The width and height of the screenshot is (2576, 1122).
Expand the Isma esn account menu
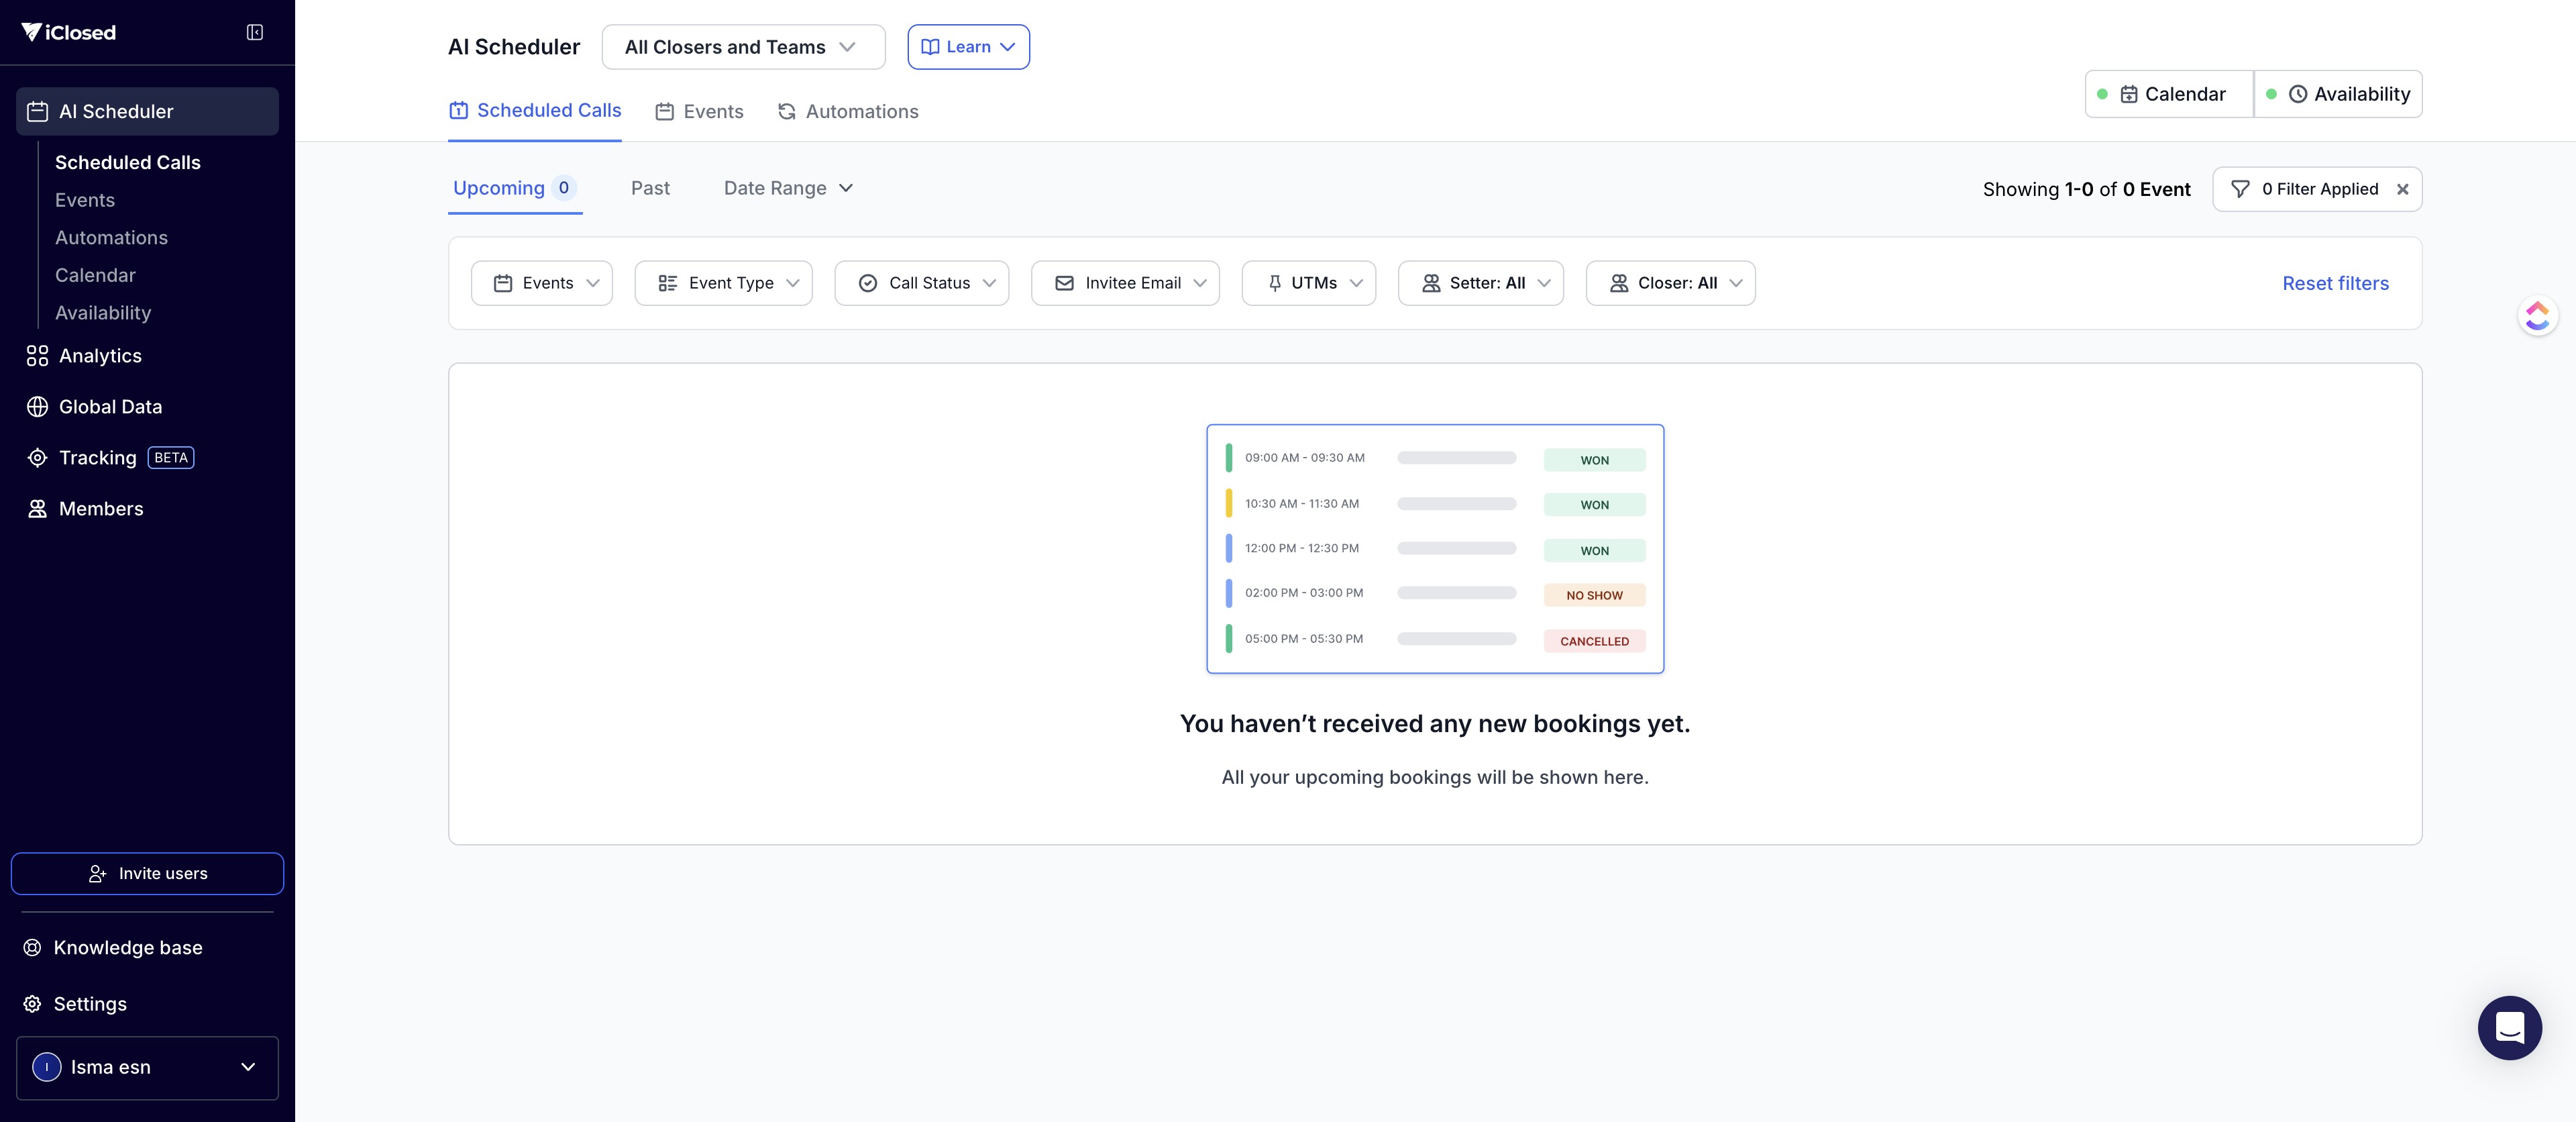pyautogui.click(x=147, y=1068)
